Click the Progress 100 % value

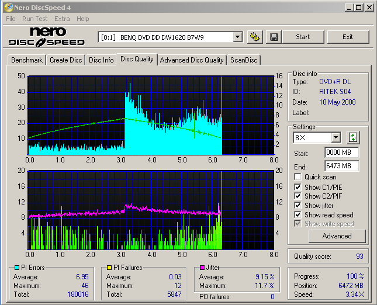tap(355, 276)
